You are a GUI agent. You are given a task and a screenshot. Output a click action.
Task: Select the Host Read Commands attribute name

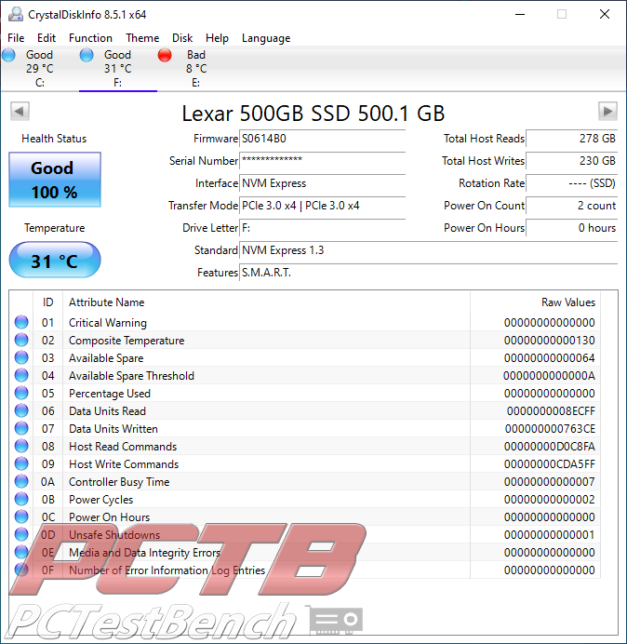(123, 447)
